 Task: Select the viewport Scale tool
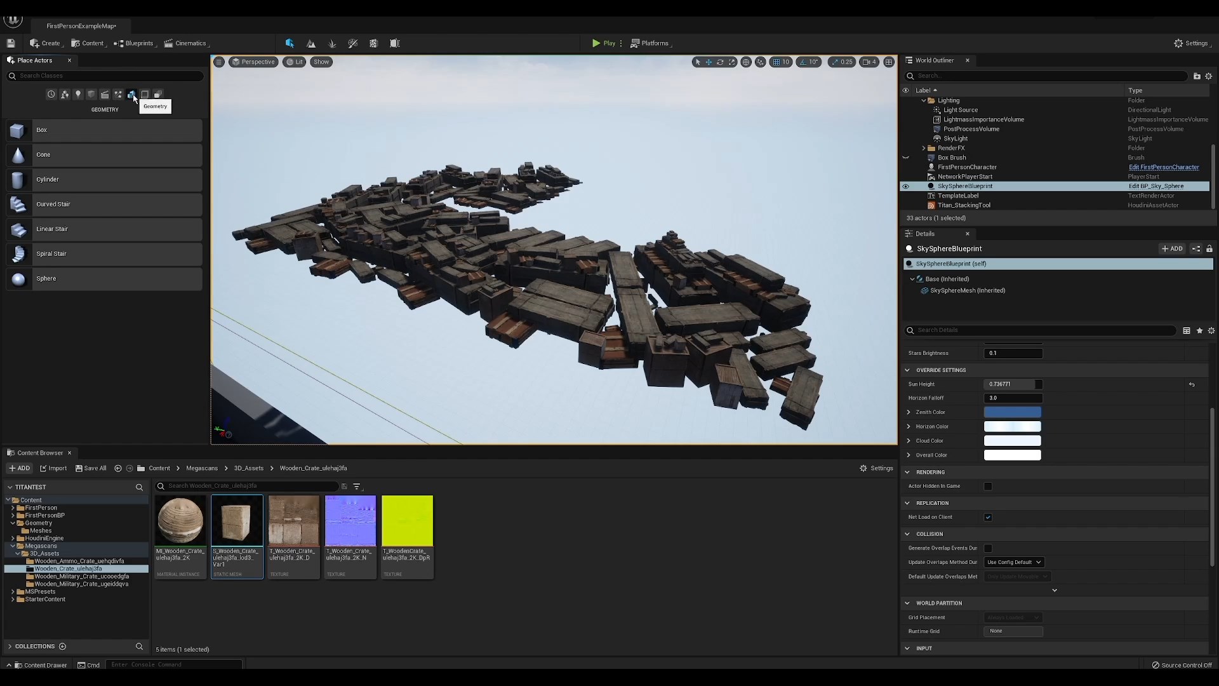click(x=731, y=62)
